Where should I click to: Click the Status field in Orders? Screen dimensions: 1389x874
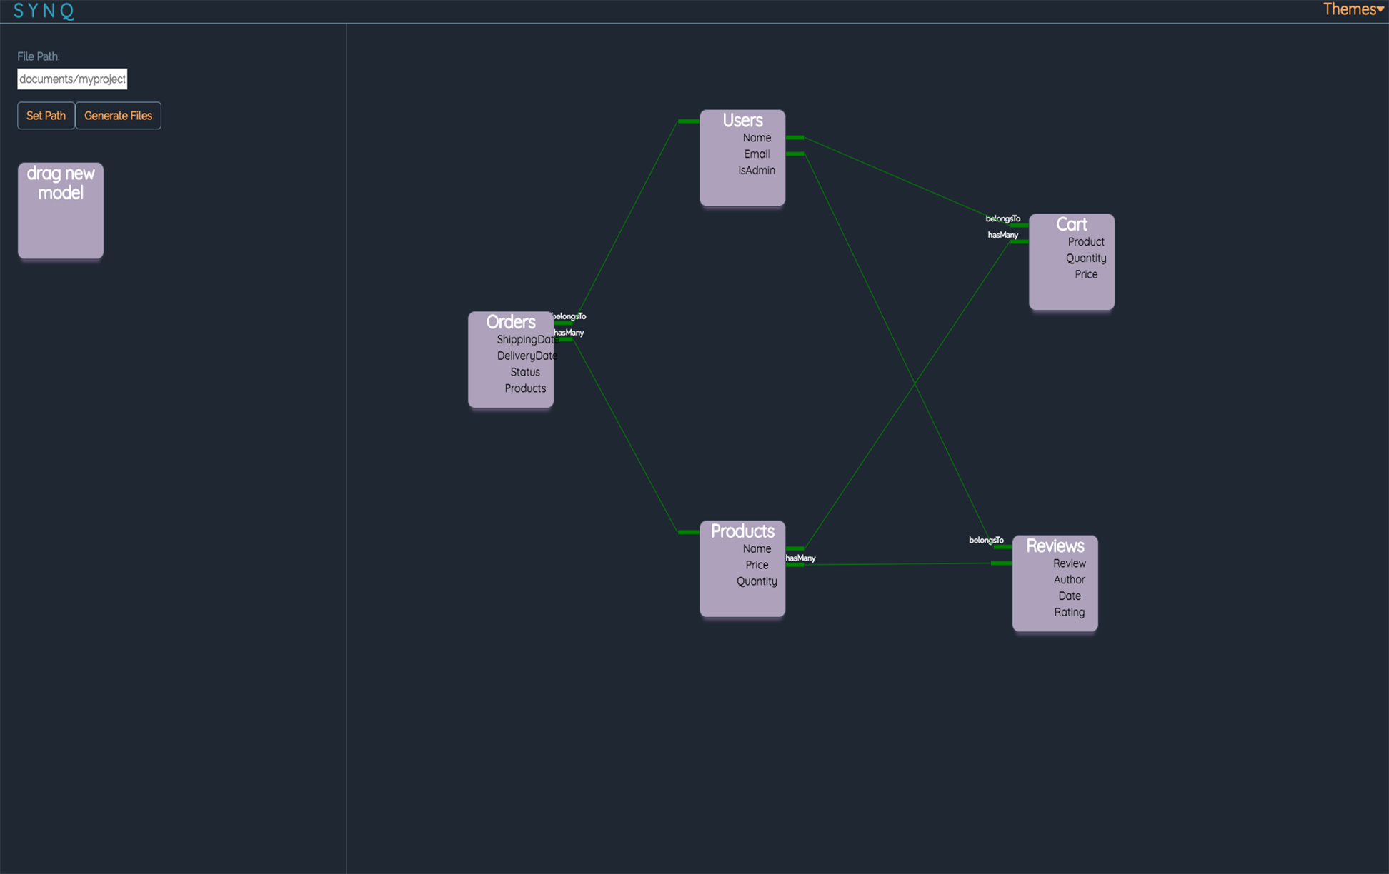[x=524, y=372]
